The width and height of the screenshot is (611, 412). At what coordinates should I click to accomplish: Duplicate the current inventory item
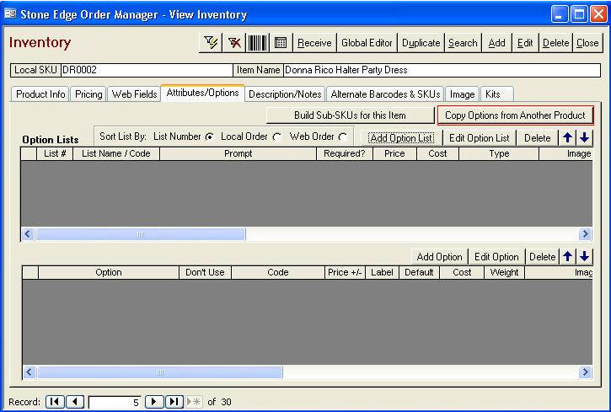coord(421,42)
